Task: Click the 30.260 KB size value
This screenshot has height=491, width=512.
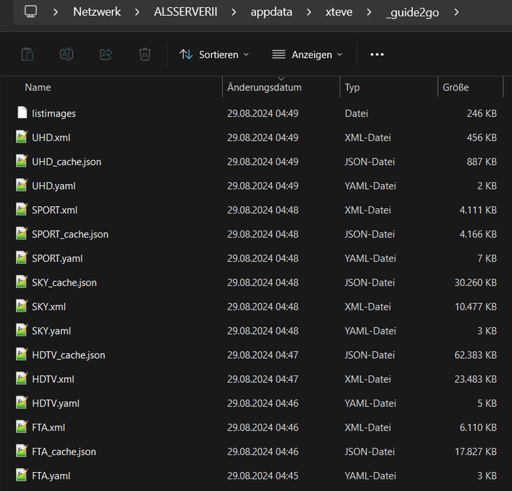Action: (475, 283)
